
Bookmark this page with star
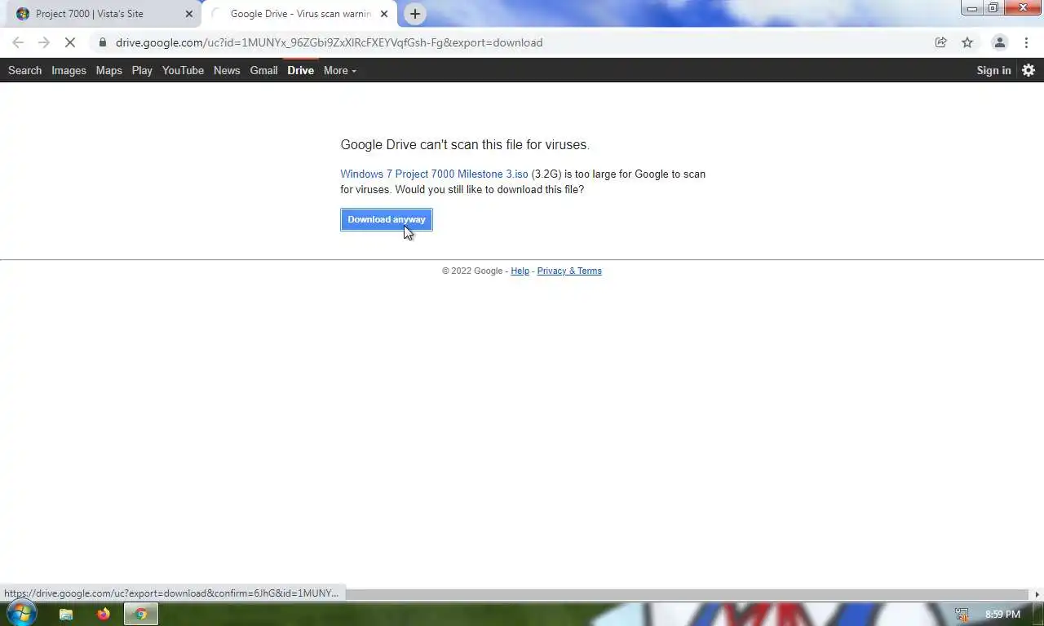(x=967, y=42)
